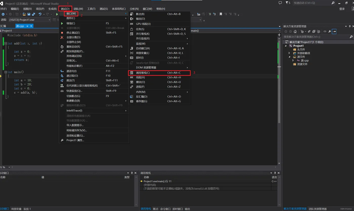
Task: Select 快速监视(Q)... menu entry
Action: tap(94, 91)
